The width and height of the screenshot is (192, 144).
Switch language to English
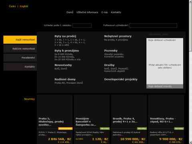(x=24, y=6)
